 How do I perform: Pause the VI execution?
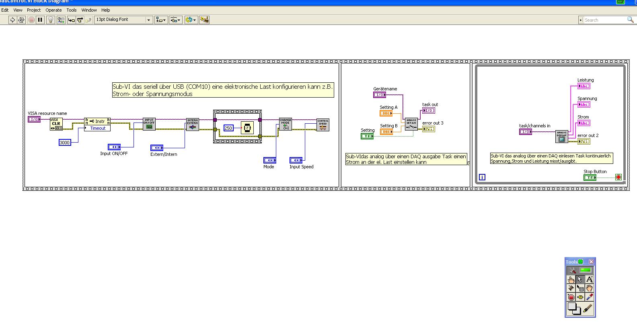click(40, 20)
